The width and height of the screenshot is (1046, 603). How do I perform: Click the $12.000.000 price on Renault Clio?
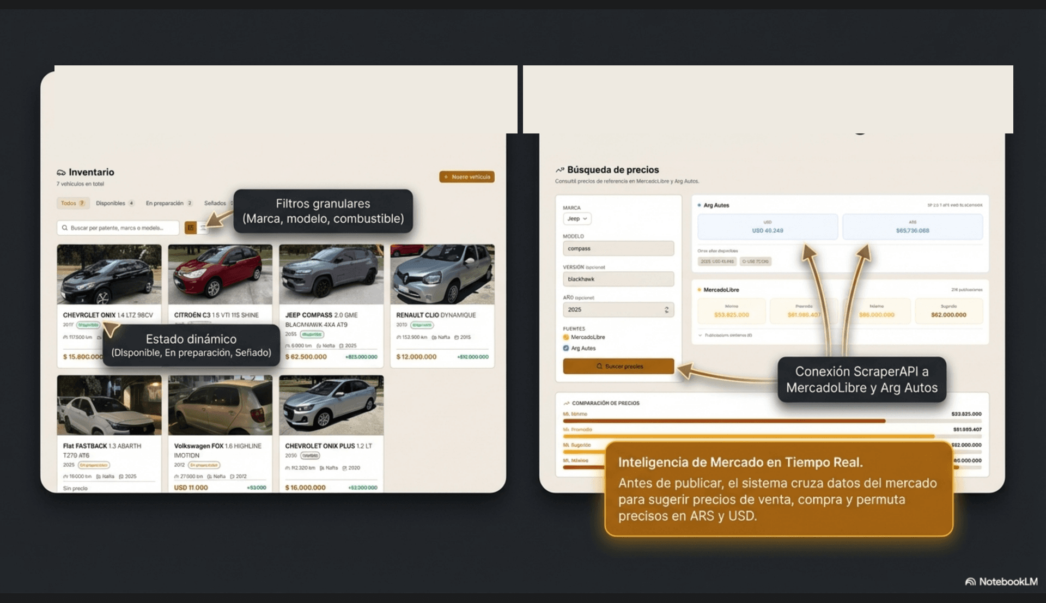[416, 357]
